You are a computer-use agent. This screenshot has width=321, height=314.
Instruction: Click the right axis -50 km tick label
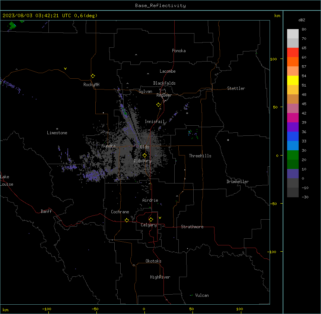pos(273,204)
